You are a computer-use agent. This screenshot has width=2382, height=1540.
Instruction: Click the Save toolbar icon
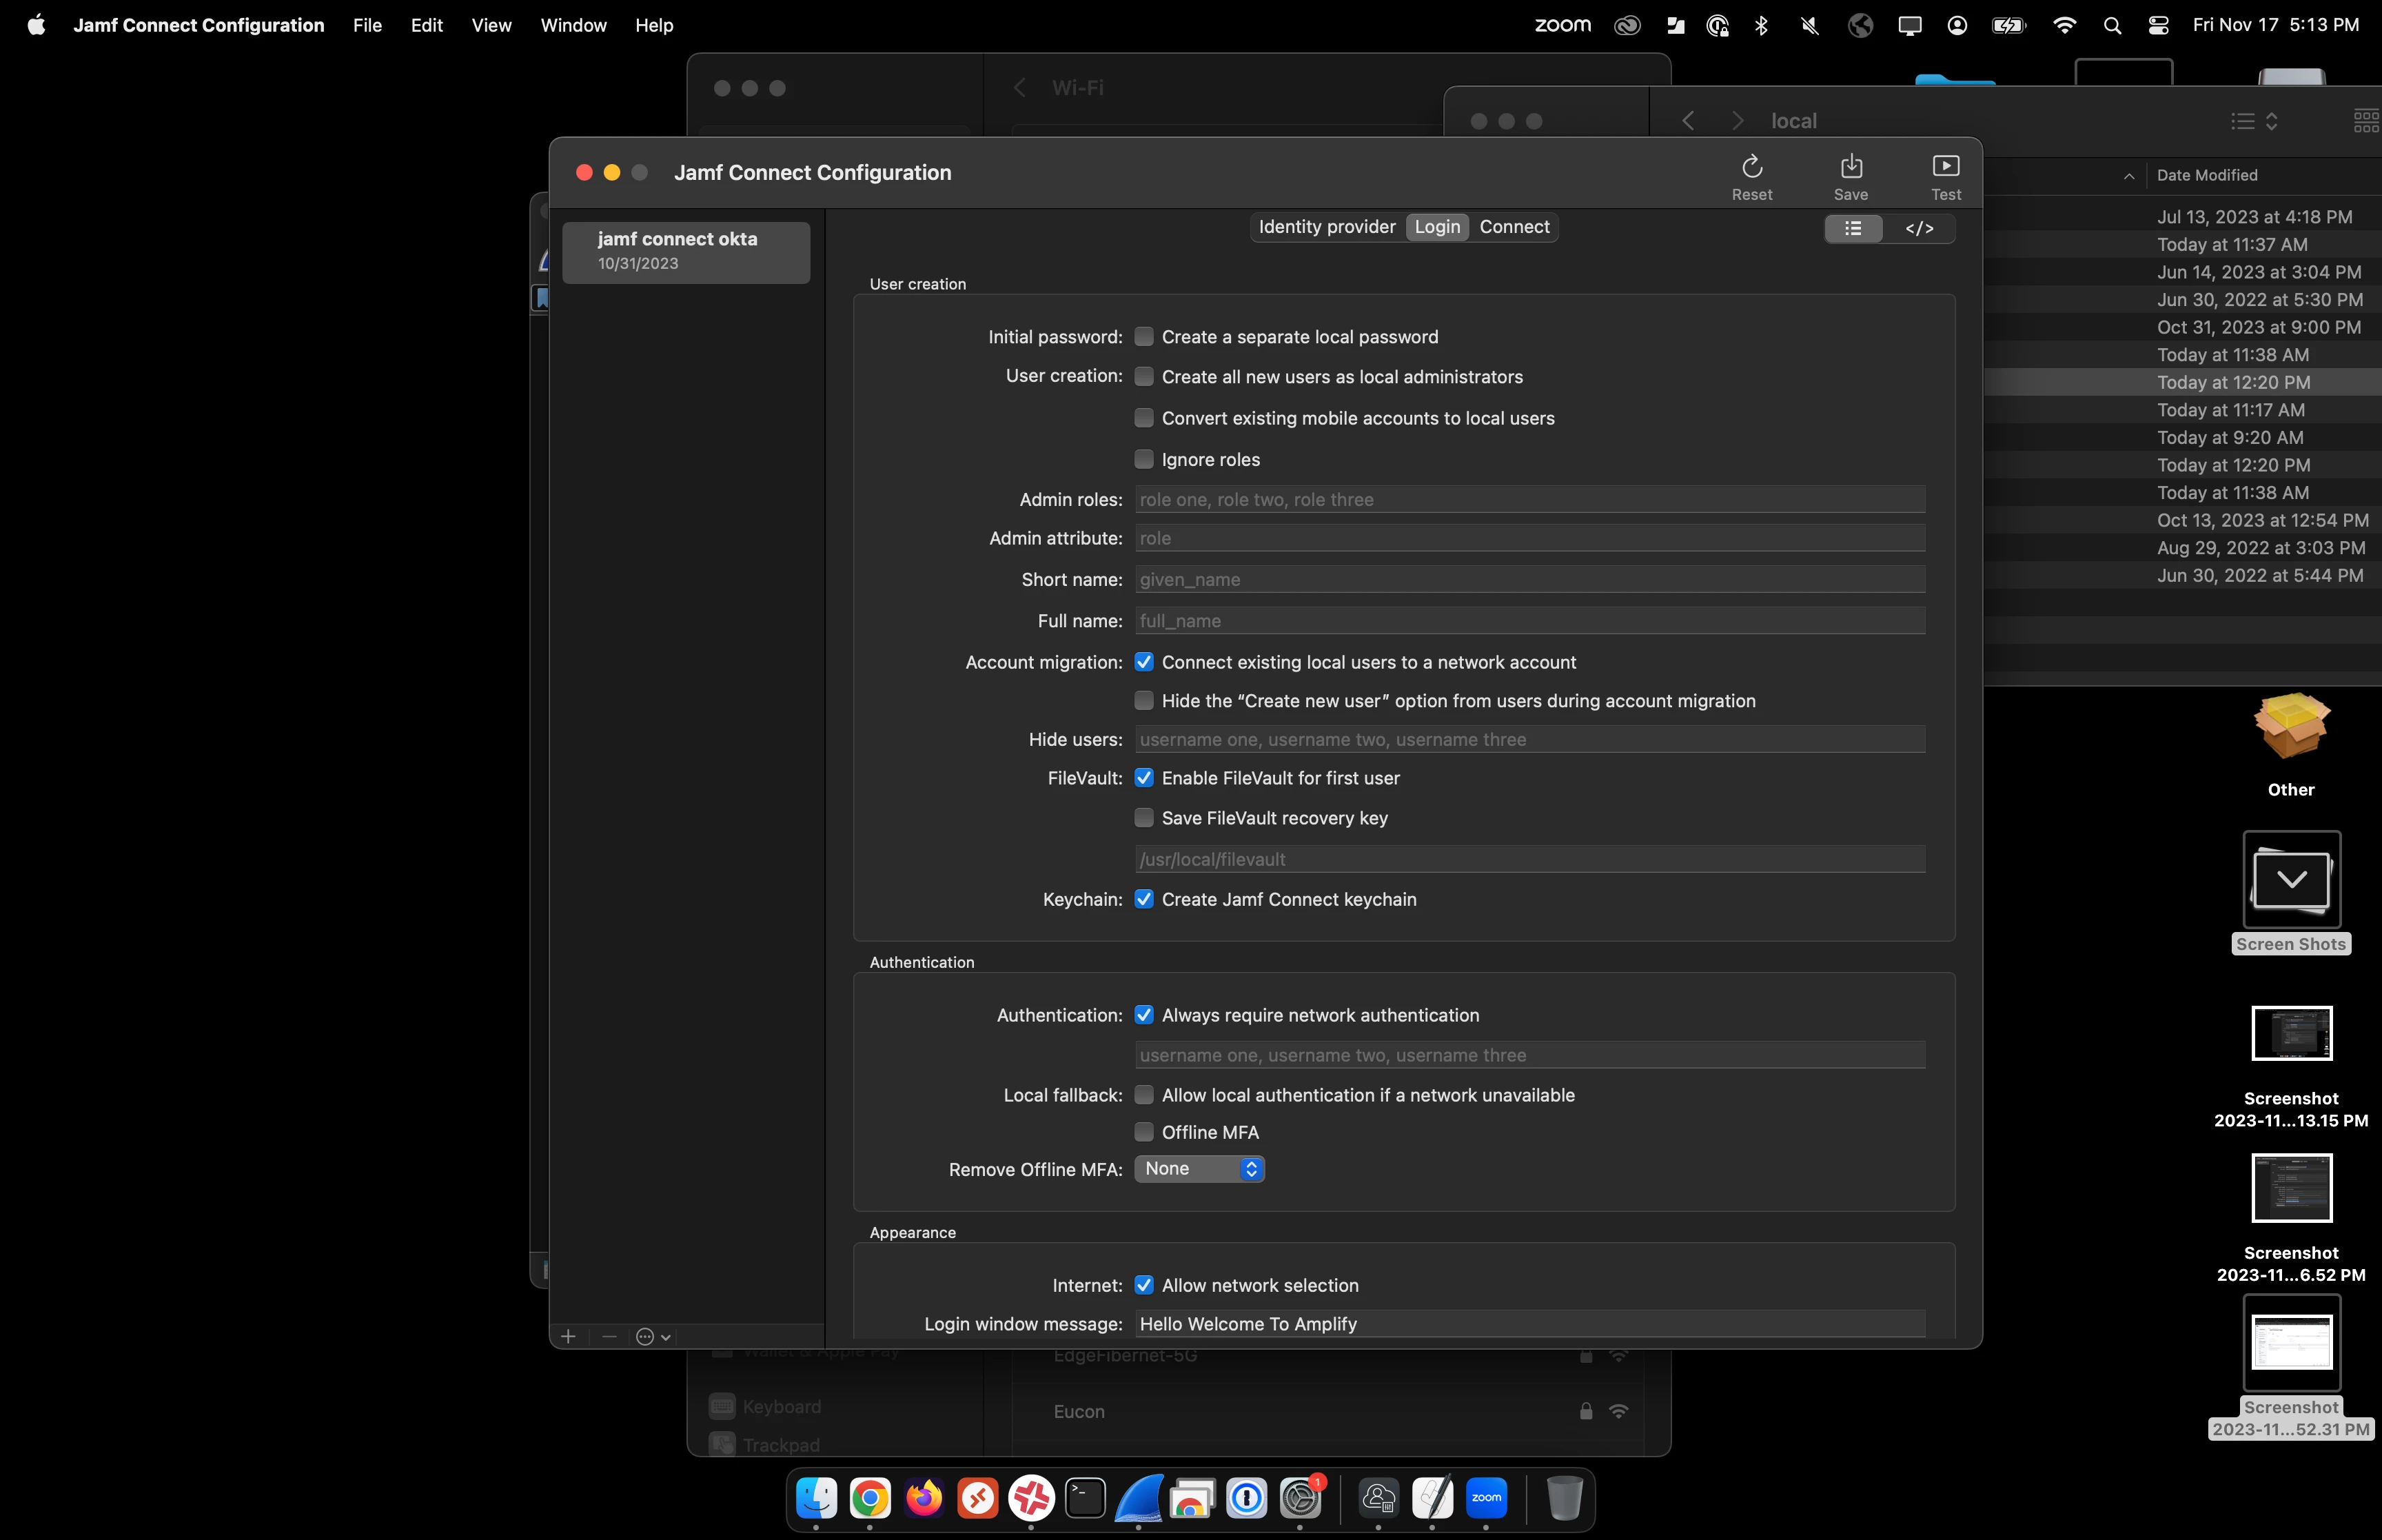(1850, 166)
